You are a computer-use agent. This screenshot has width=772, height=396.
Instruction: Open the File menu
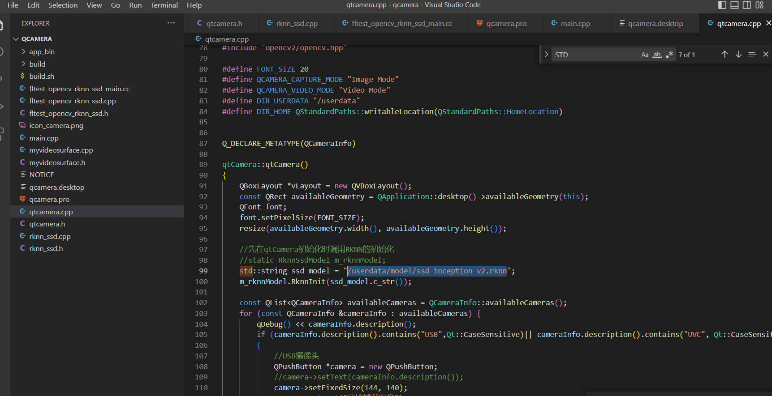pos(13,5)
